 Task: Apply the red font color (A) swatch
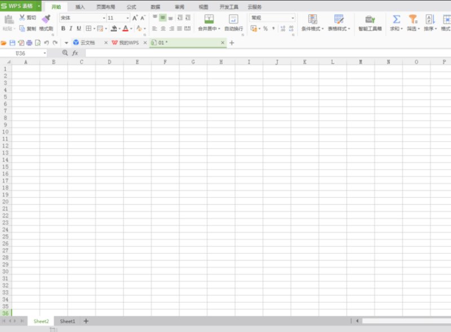click(125, 29)
